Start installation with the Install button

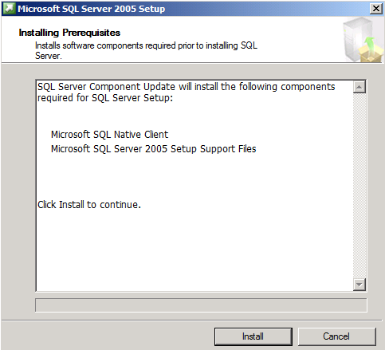coord(253,336)
